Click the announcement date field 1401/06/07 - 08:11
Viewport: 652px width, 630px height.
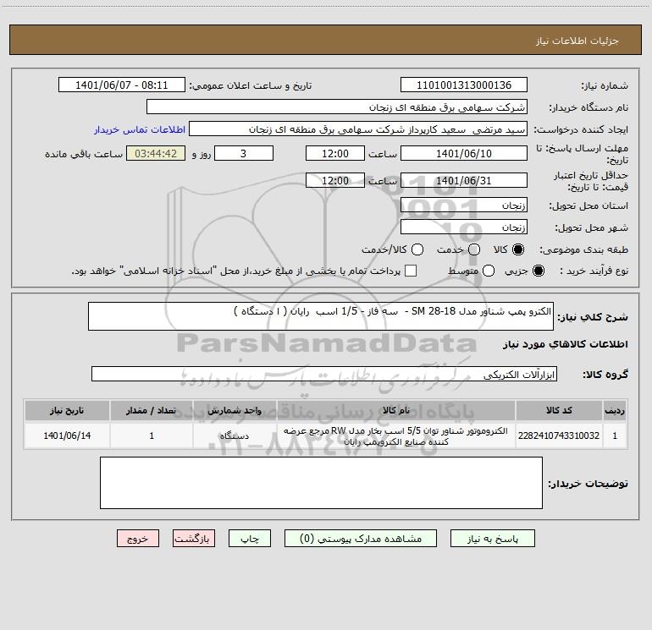[122, 85]
